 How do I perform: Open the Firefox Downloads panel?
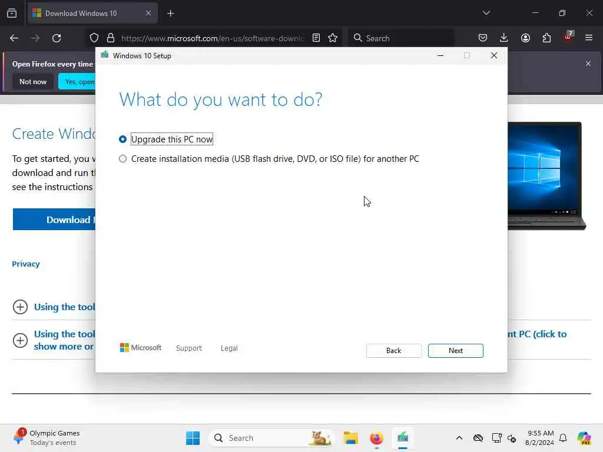click(504, 38)
